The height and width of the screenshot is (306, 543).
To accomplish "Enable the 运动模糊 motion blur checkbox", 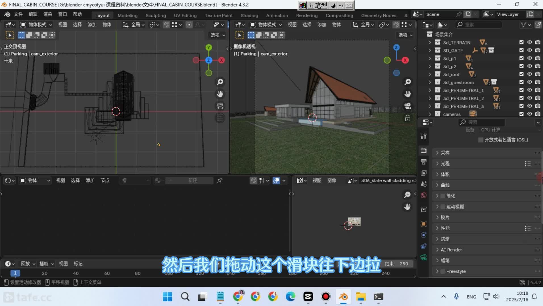I will [x=443, y=207].
